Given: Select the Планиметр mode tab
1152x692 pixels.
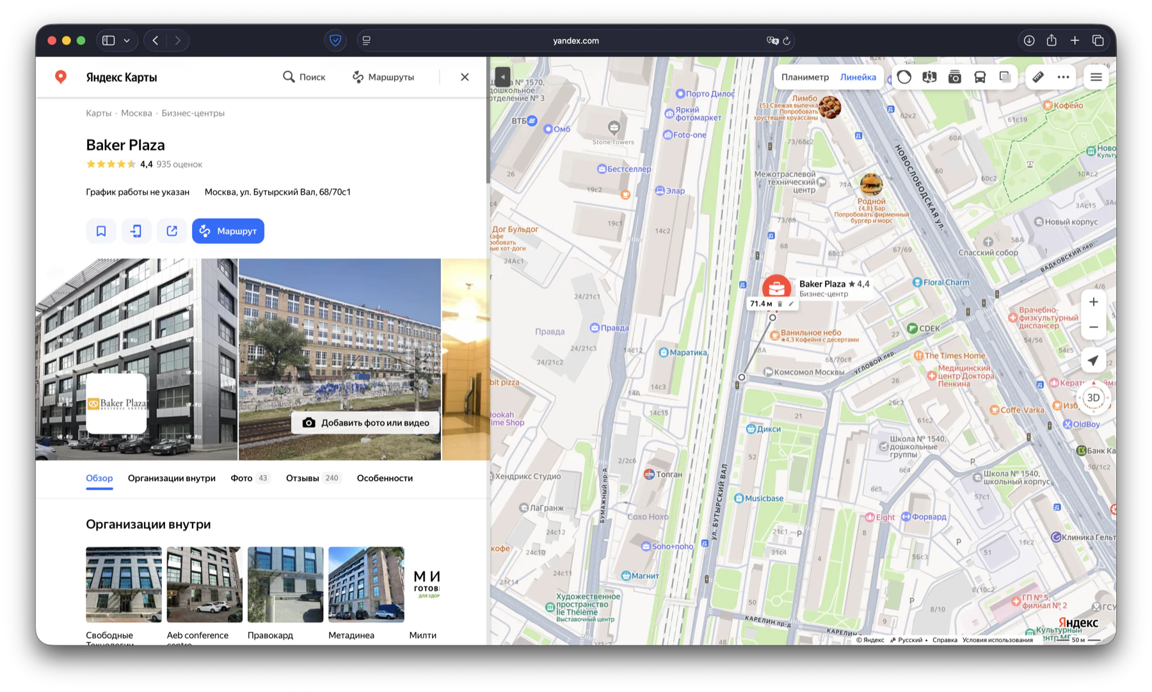Looking at the screenshot, I should tap(804, 77).
